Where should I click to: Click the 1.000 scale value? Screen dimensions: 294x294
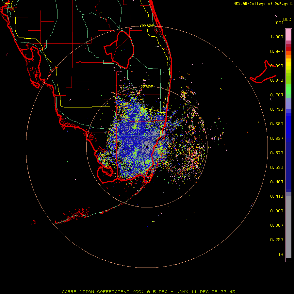pos(277,37)
